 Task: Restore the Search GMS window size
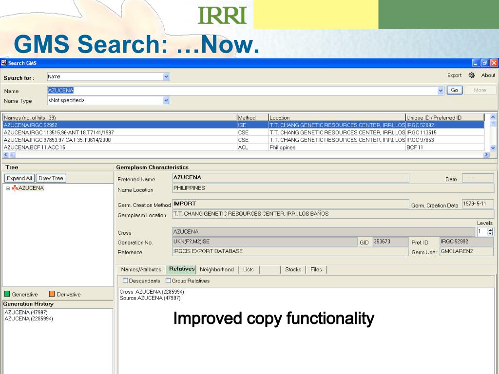pos(485,63)
